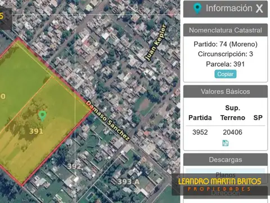Click the save diskette icon under Partida 3952
Viewport: 270px width, 203px height.
coord(226,143)
